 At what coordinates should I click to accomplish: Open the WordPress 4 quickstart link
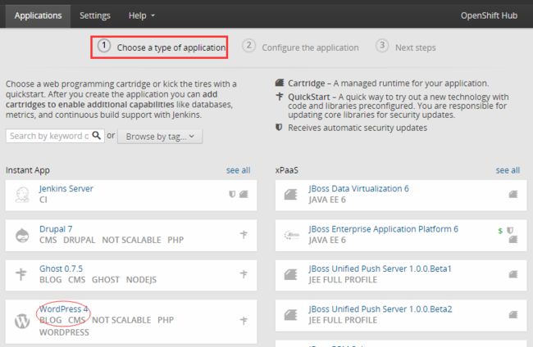[64, 309]
